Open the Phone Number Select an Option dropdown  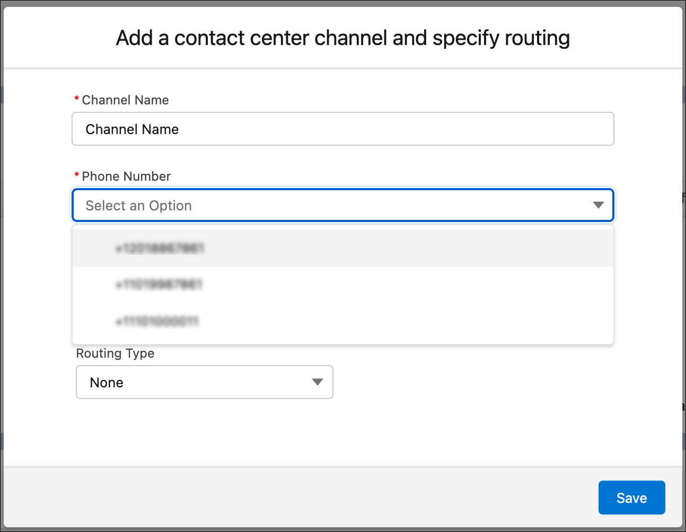click(342, 205)
